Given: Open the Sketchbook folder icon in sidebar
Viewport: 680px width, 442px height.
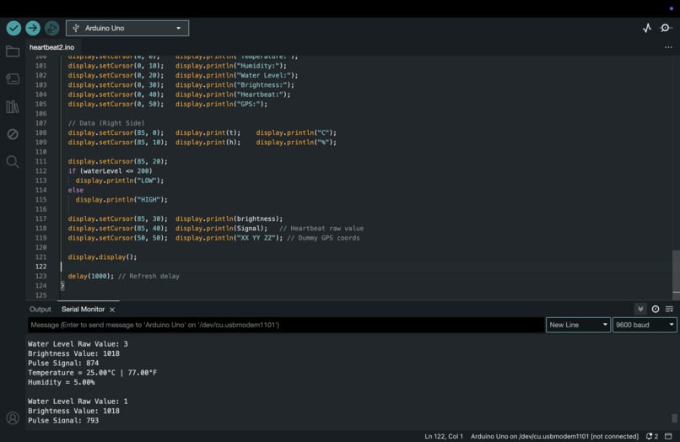Looking at the screenshot, I should click(x=13, y=51).
